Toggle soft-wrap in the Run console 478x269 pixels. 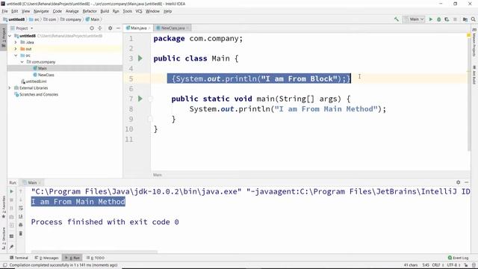coord(21,208)
